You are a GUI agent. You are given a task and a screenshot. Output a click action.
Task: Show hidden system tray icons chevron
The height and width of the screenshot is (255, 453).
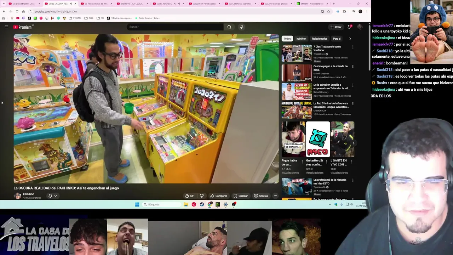(330, 204)
